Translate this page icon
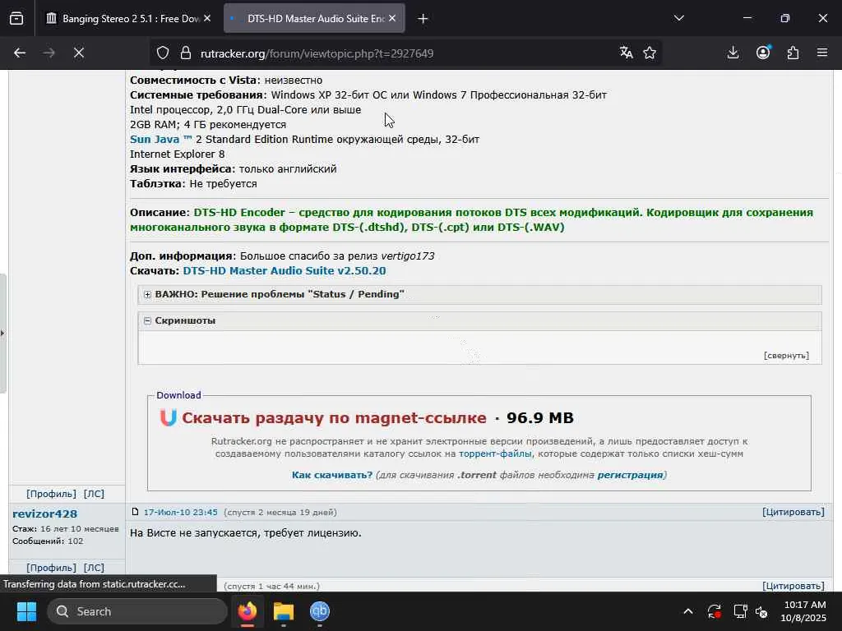 pyautogui.click(x=626, y=53)
